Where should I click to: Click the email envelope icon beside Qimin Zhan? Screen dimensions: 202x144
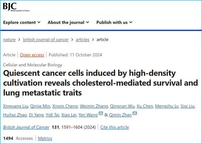click(x=135, y=113)
